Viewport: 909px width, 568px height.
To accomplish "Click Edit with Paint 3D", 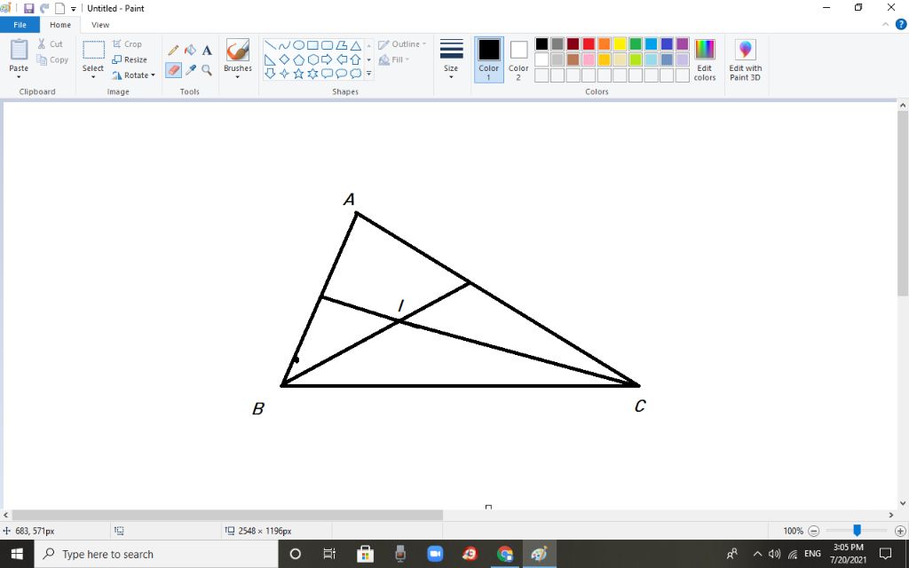I will click(746, 60).
